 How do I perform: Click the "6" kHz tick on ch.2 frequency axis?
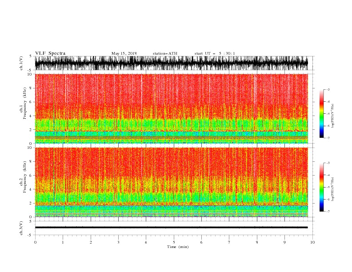click(x=31, y=176)
